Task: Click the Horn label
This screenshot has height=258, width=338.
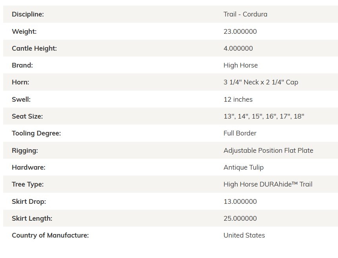Action: click(x=20, y=82)
